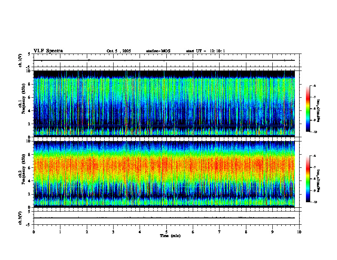
Task: Click the ch.1 color bar "-6" label
Action: pyautogui.click(x=314, y=85)
